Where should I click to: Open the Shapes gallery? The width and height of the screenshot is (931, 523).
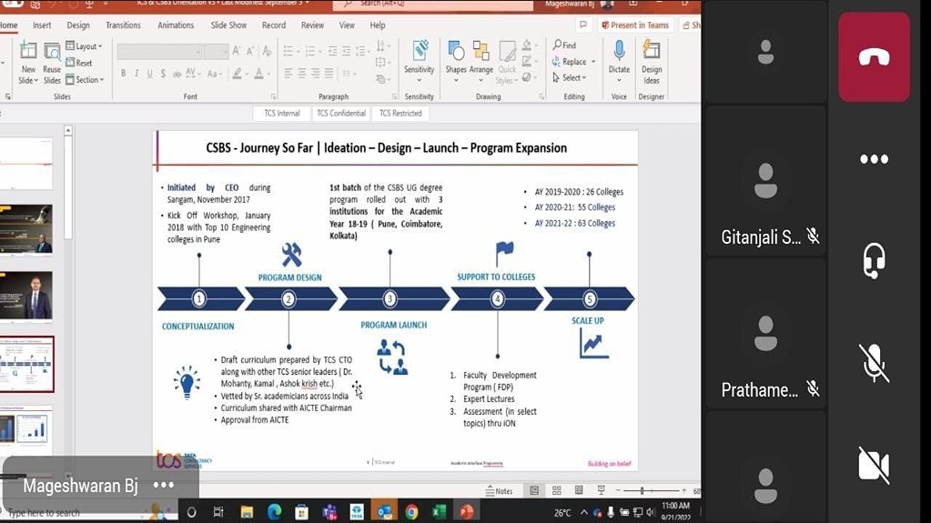456,63
